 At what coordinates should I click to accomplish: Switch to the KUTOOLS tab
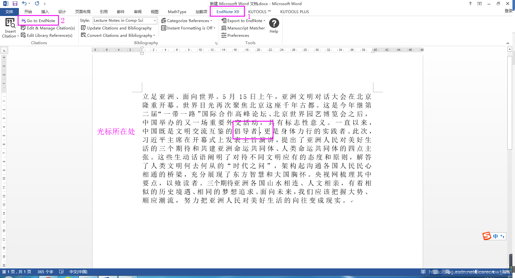tap(259, 12)
